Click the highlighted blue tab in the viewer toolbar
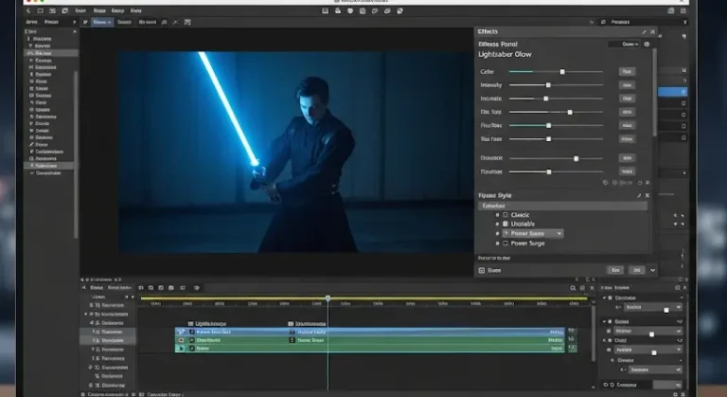Viewport: 727px width, 397px height. (x=102, y=23)
